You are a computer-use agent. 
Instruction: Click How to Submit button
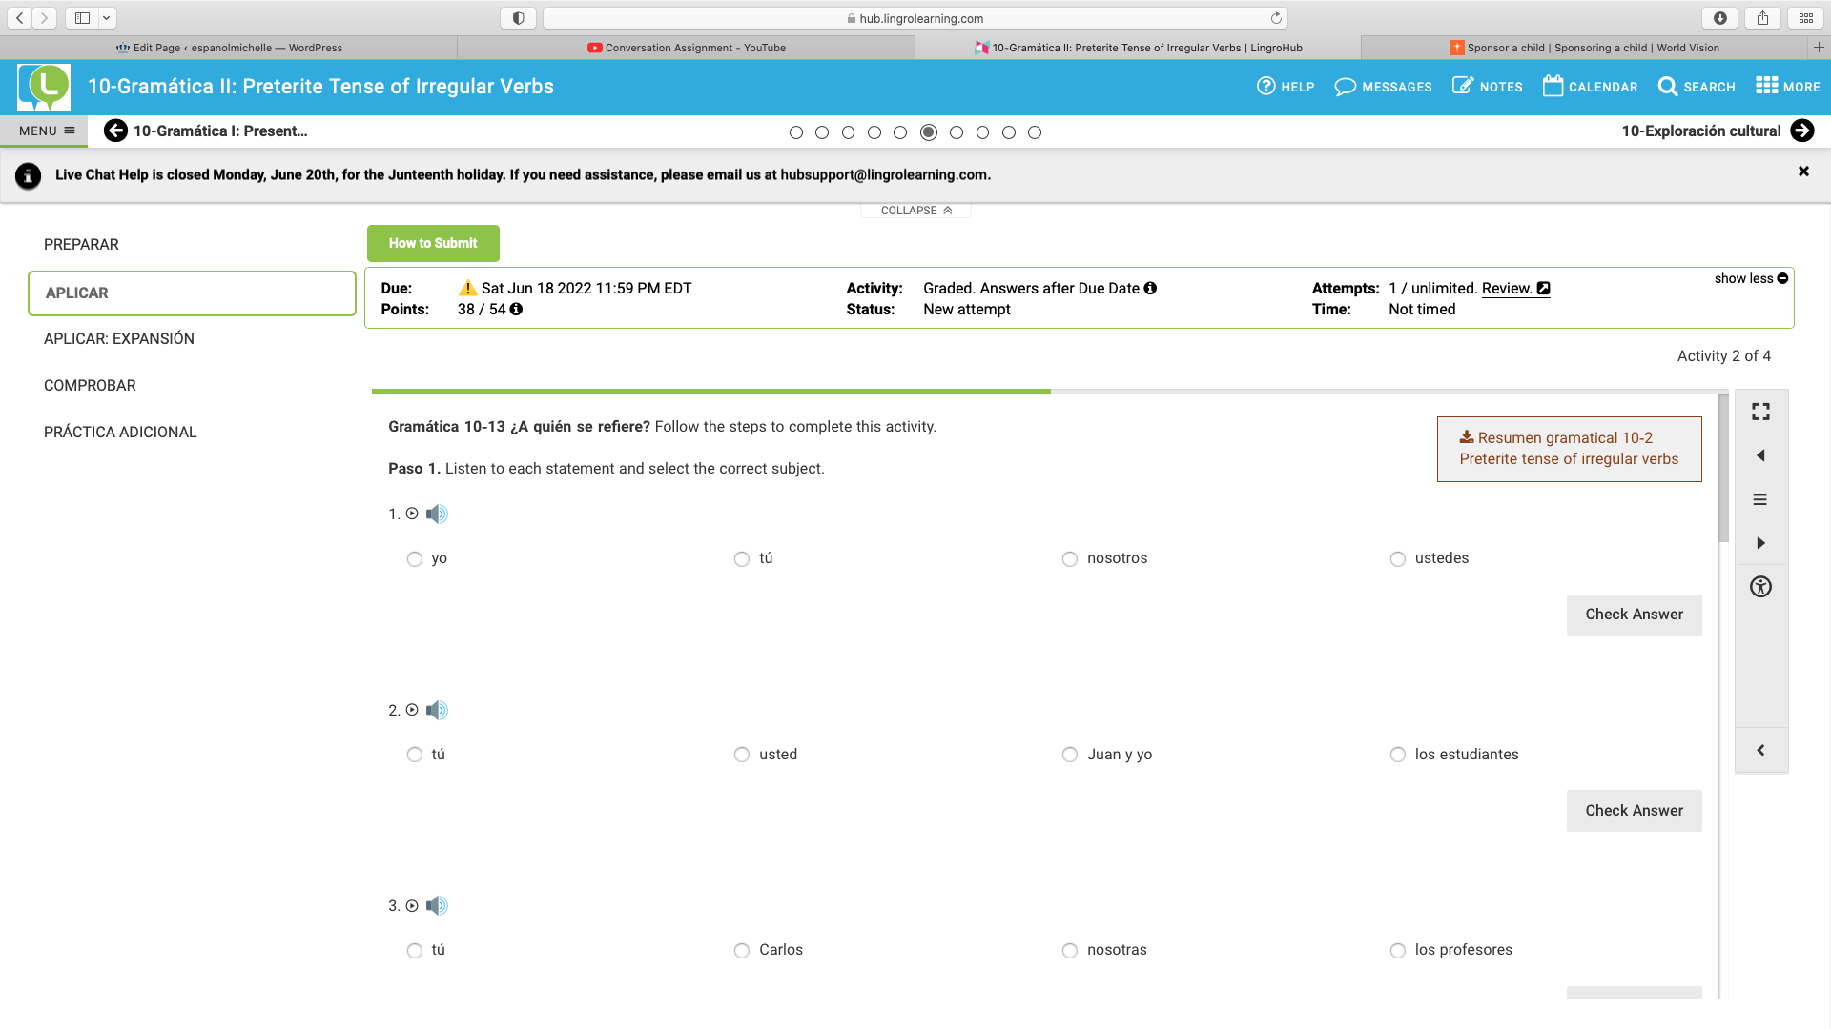(433, 243)
